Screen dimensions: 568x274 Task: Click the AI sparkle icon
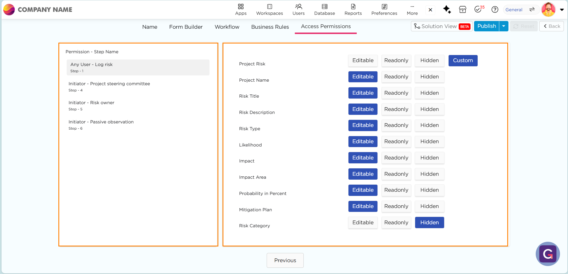(x=447, y=9)
